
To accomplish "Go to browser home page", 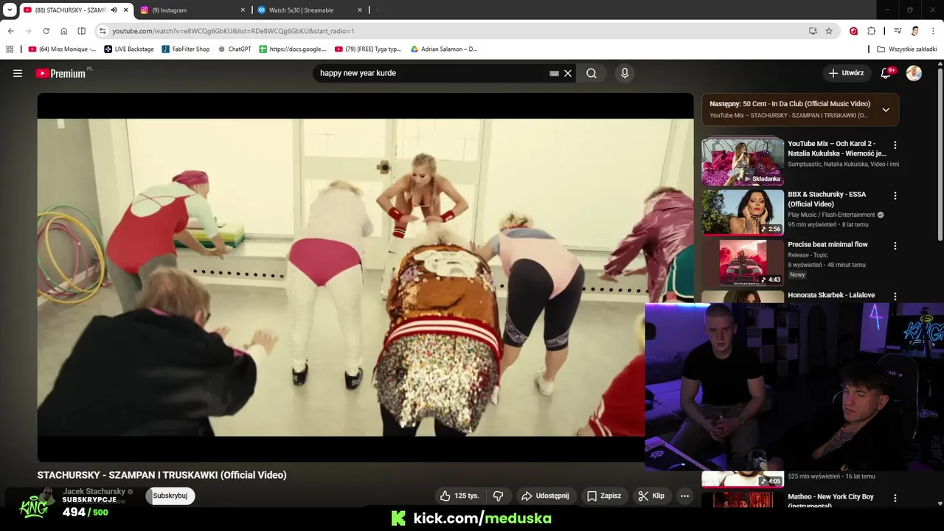I will 63,31.
